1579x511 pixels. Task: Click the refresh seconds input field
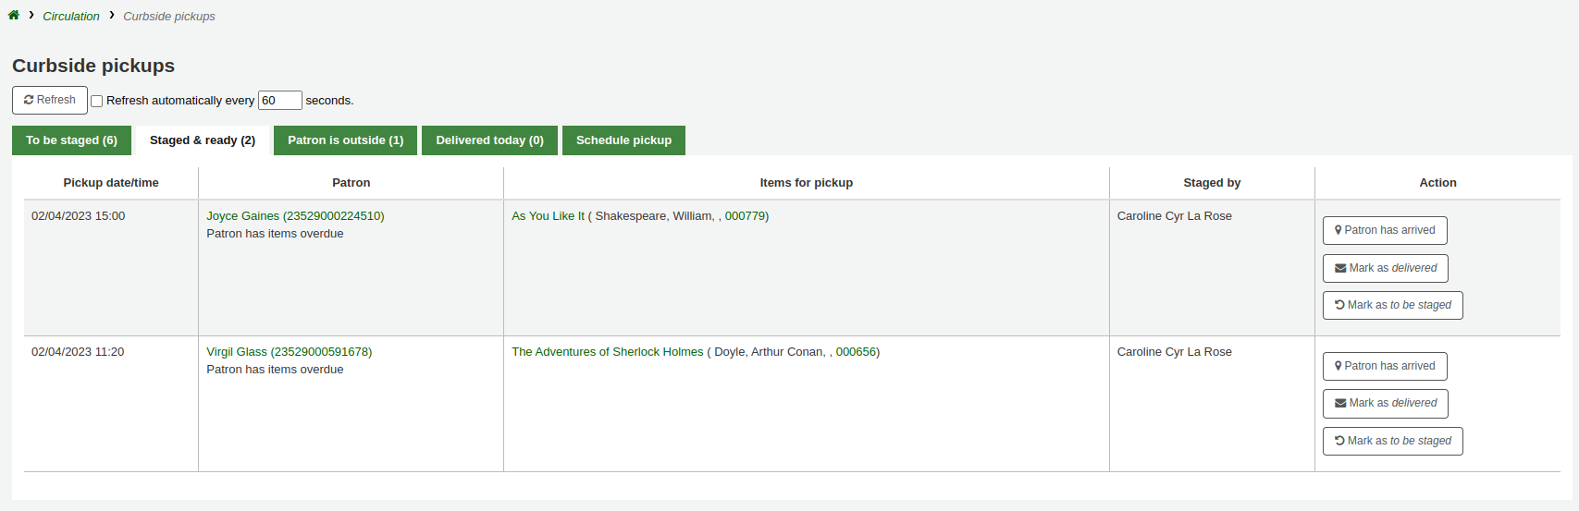pos(279,101)
